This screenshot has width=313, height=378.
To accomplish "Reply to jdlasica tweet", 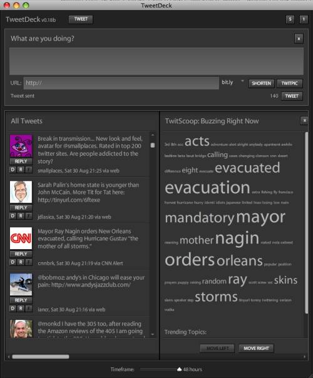I will click(x=21, y=208).
